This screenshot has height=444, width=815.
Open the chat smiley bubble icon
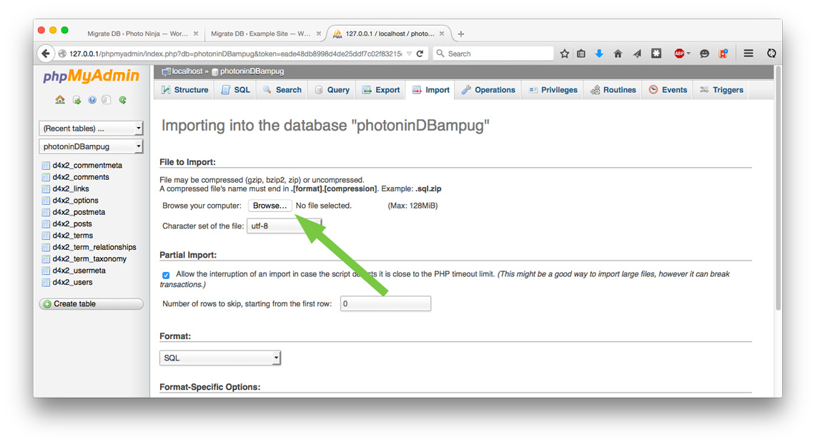click(x=704, y=54)
